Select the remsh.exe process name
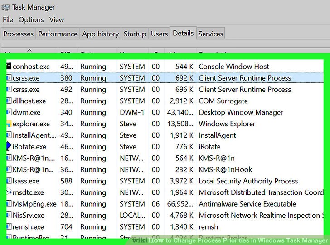 28,227
